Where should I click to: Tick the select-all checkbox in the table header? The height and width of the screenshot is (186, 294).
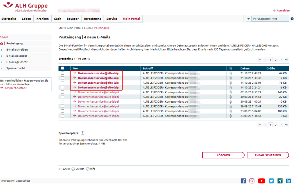click(x=62, y=68)
